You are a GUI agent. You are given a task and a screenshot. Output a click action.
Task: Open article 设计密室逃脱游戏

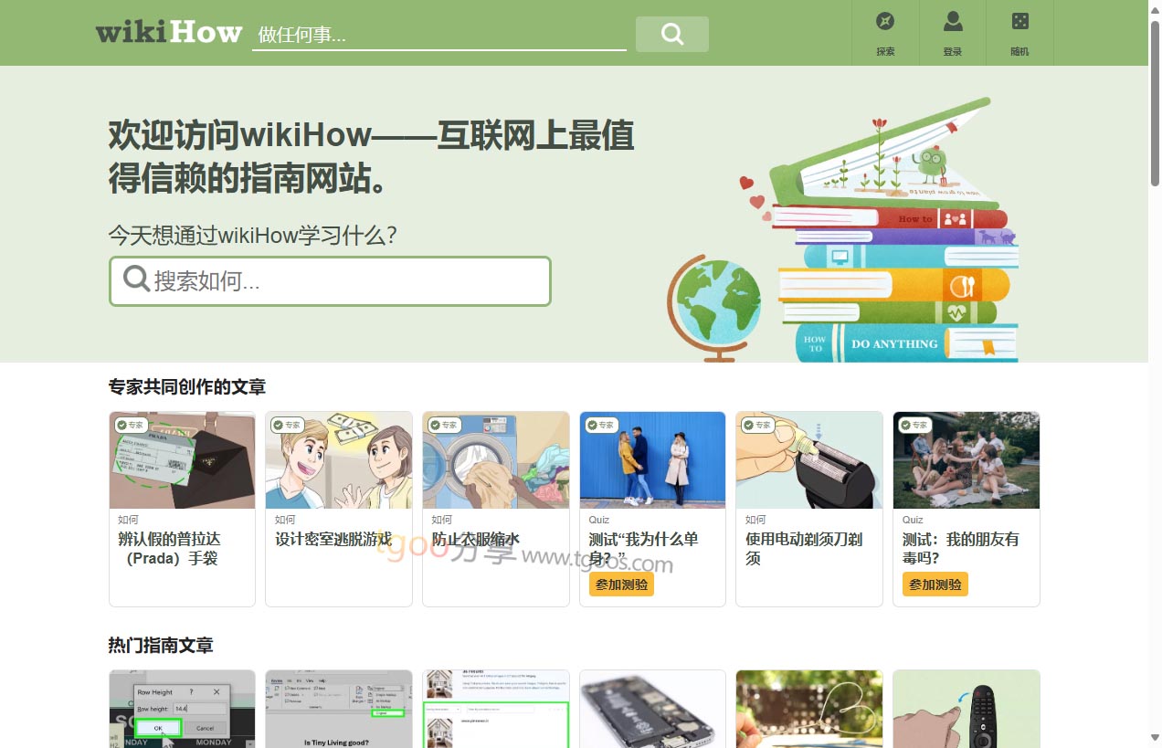click(x=333, y=539)
